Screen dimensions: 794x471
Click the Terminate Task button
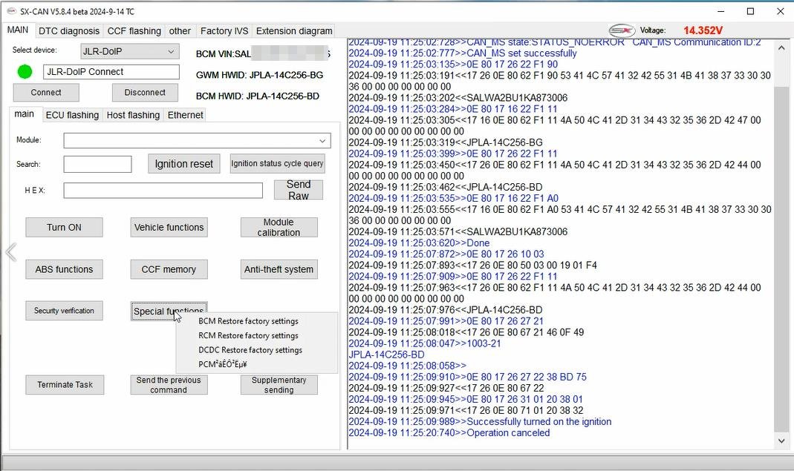point(65,384)
